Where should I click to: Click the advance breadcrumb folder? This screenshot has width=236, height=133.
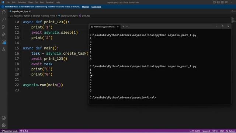(x=37, y=16)
